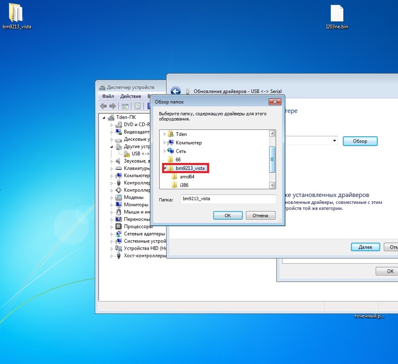Image resolution: width=398 pixels, height=364 pixels.
Task: Select the Хост-контроллеры icon
Action: [x=119, y=256]
